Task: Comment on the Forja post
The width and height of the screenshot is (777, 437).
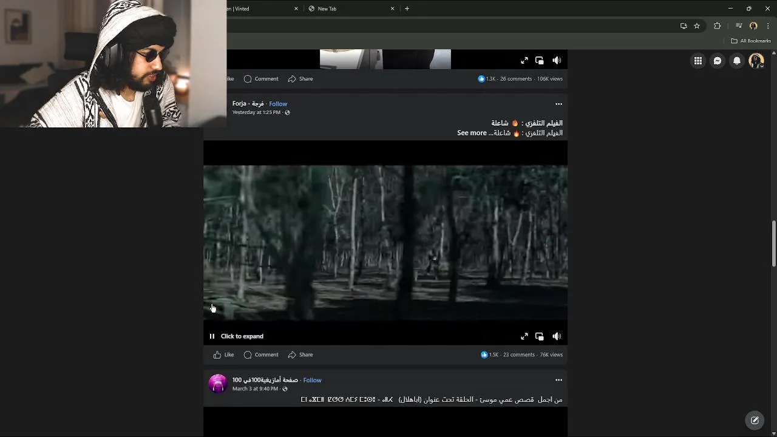Action: point(261,355)
